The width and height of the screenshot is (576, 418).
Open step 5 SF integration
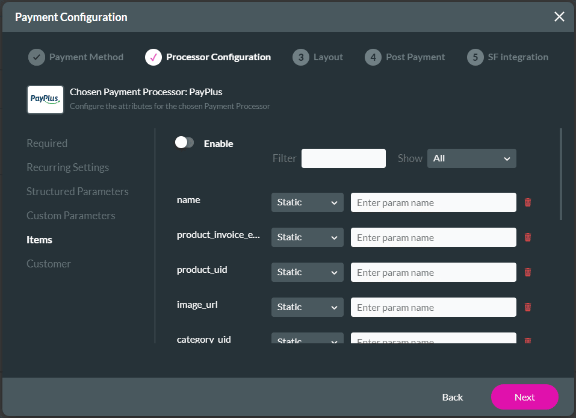pyautogui.click(x=475, y=57)
